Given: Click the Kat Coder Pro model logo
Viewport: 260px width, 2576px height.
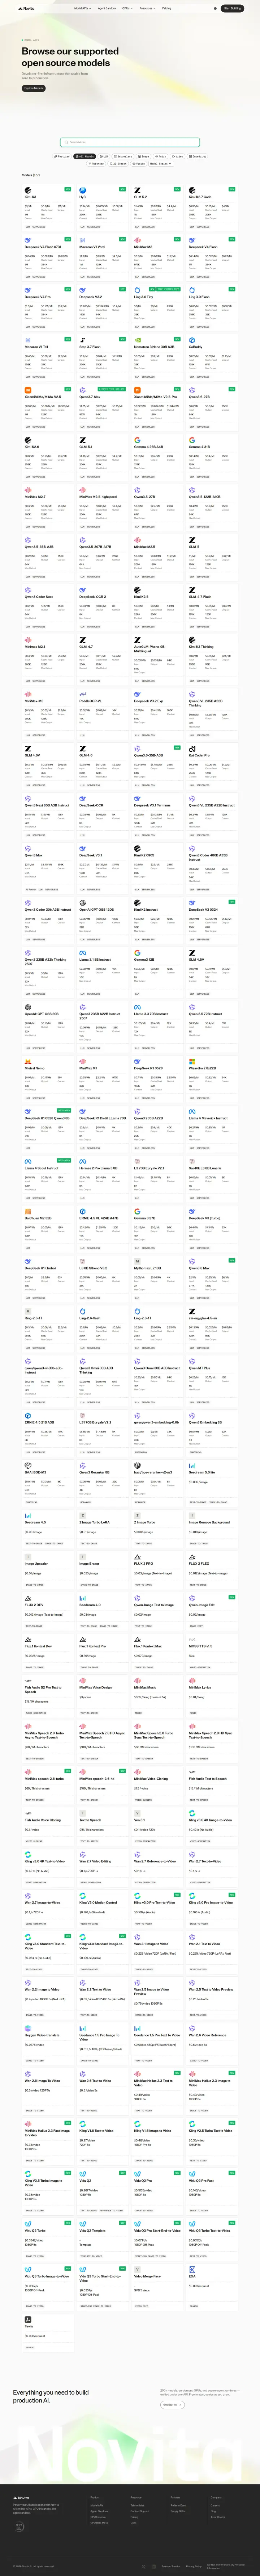Looking at the screenshot, I should [192, 749].
